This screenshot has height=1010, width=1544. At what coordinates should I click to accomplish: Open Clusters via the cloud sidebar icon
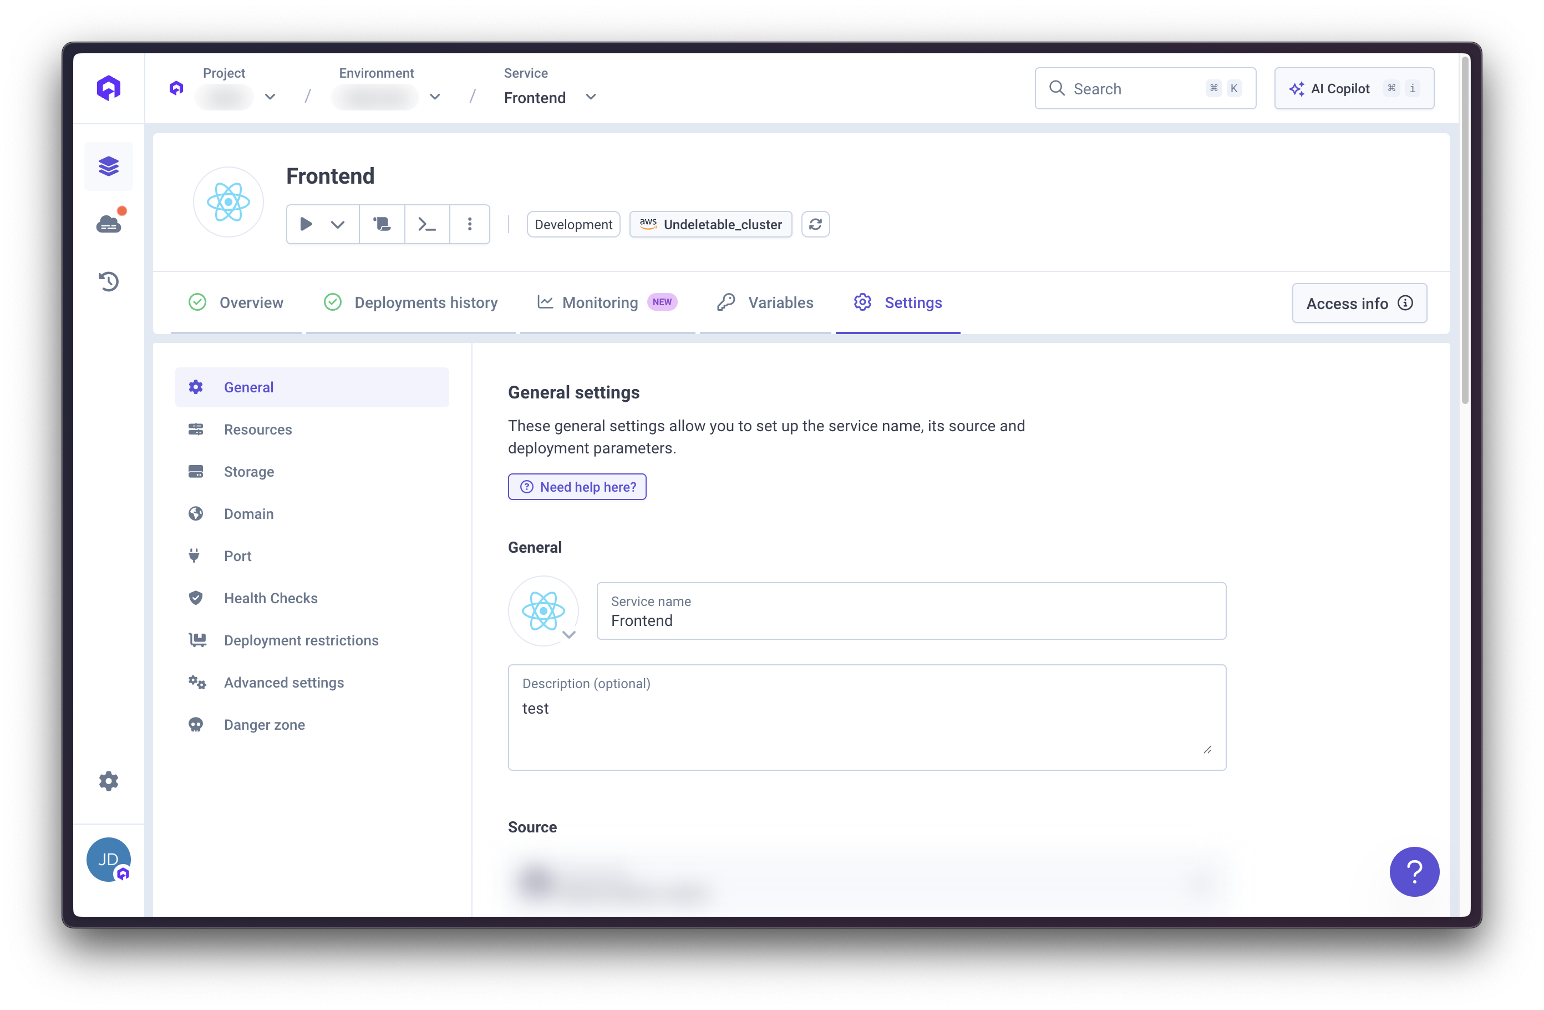(108, 223)
